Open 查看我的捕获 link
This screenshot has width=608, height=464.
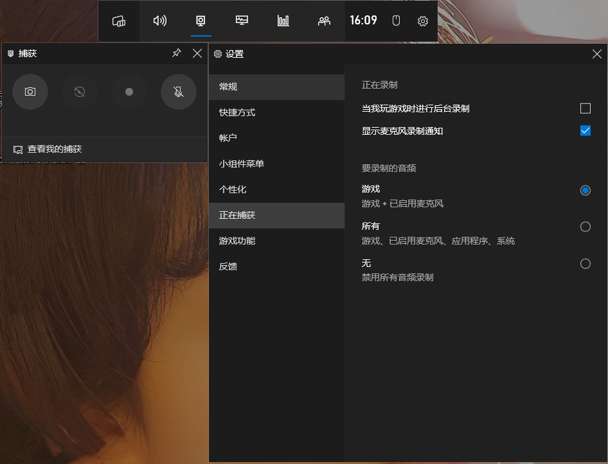tap(55, 149)
